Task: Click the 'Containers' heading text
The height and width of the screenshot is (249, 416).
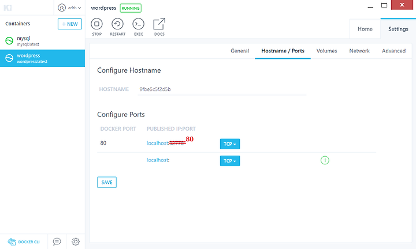Action: tap(17, 24)
